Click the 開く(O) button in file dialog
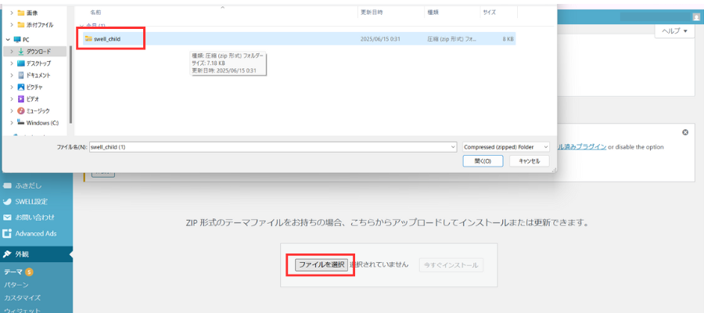Image resolution: width=704 pixels, height=313 pixels. tap(483, 160)
